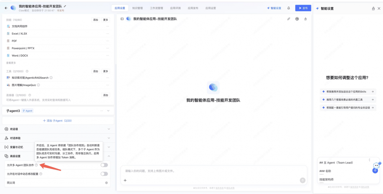Click 添加 子Agent (2/20) button
383x194 pixels.
(x=58, y=120)
